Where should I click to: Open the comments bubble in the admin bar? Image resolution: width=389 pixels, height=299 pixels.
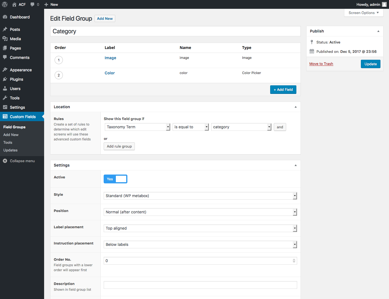[33, 4]
